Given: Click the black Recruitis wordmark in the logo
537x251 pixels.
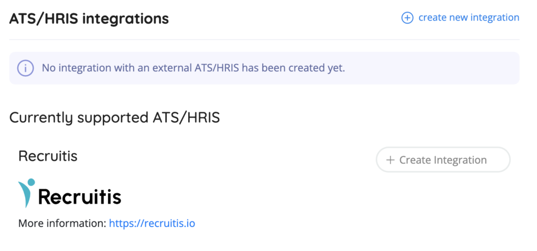Looking at the screenshot, I should [x=80, y=197].
